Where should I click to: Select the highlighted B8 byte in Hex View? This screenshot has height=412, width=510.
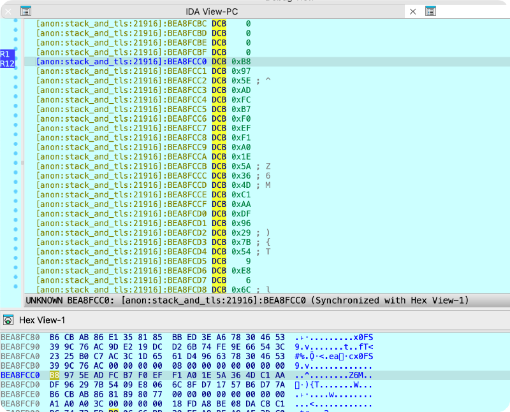(54, 376)
